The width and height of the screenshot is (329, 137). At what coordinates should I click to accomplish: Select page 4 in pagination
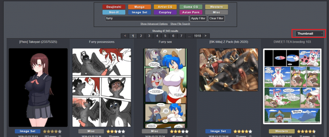click(x=157, y=36)
